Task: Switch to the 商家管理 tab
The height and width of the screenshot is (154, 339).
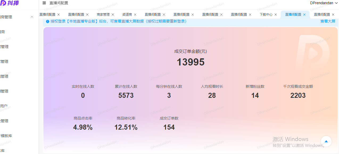Action: pyautogui.click(x=103, y=15)
